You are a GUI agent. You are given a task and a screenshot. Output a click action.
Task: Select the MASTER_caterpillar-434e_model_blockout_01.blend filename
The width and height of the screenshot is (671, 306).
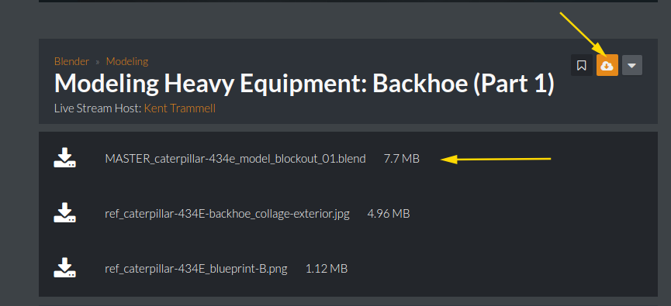[235, 159]
